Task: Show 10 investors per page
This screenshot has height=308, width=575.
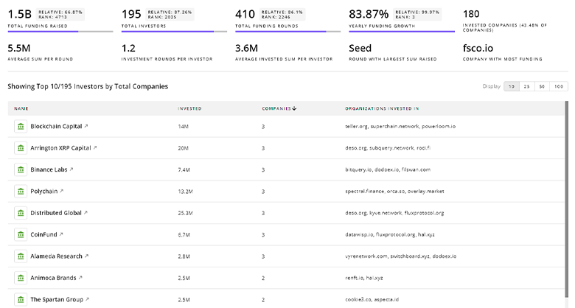Action: click(x=512, y=86)
